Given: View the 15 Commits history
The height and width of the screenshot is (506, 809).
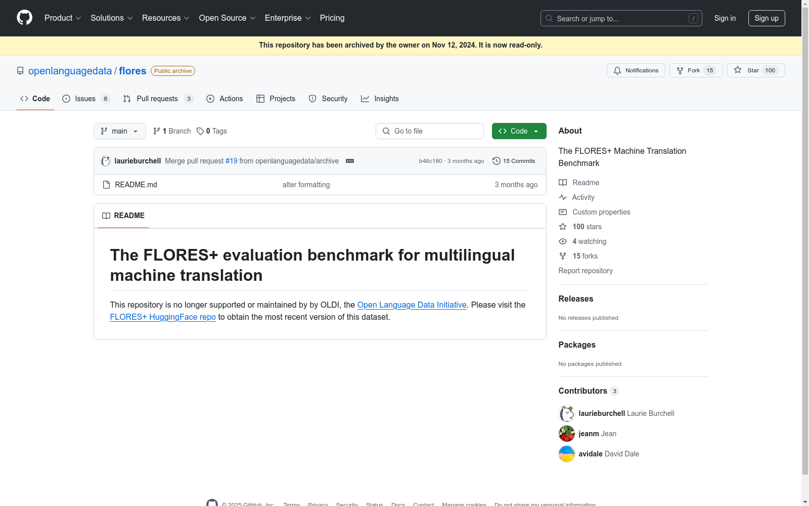Looking at the screenshot, I should click(514, 161).
